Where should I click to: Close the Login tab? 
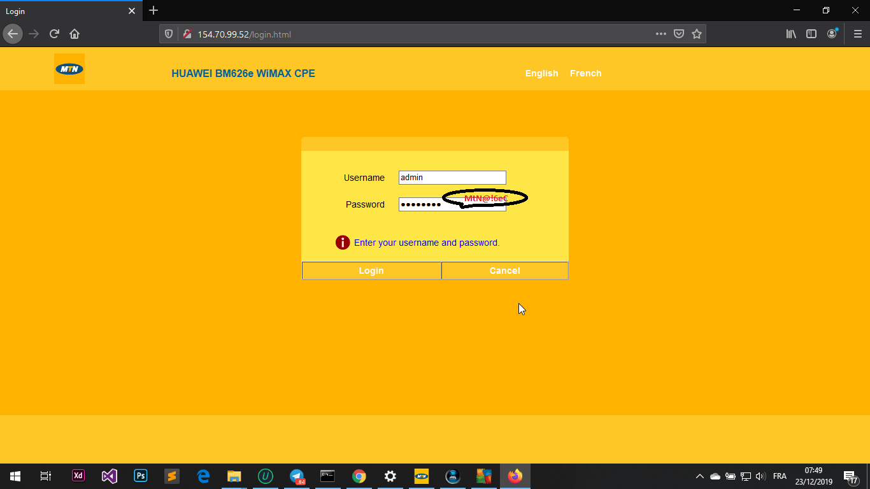tap(132, 11)
